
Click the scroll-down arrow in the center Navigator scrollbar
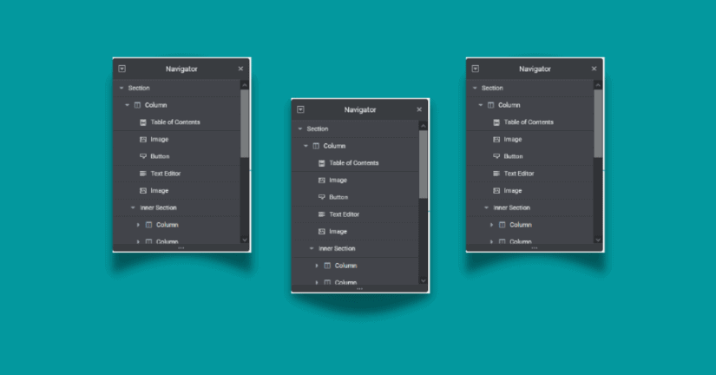[x=423, y=280]
